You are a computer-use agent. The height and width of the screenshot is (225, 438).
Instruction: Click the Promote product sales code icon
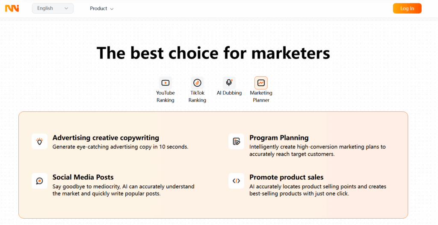click(236, 181)
